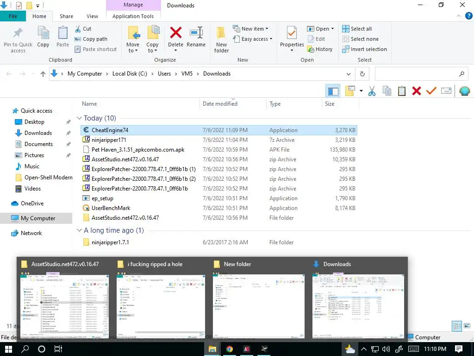Open address bar history dropdown
The height and width of the screenshot is (356, 474).
tap(348, 74)
